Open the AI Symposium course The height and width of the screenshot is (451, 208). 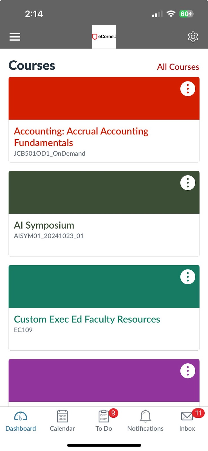[x=44, y=225]
